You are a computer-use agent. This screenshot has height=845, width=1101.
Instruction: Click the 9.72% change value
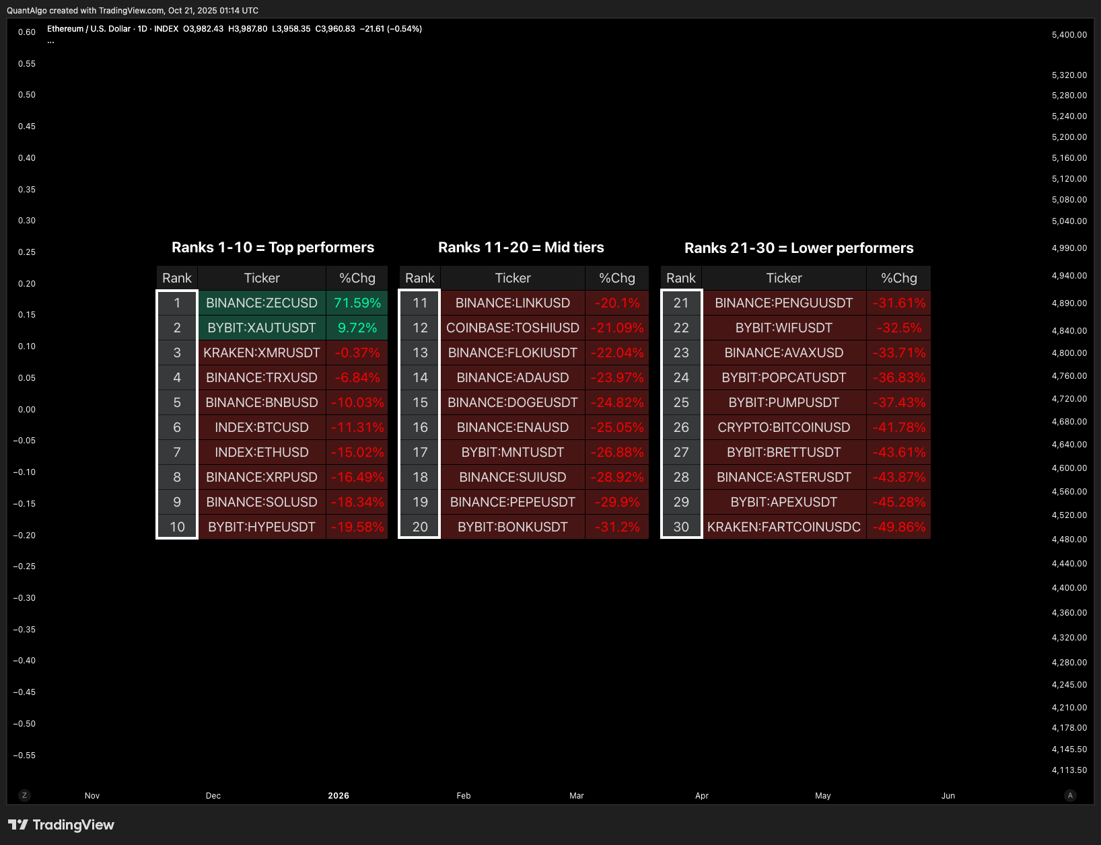point(357,328)
